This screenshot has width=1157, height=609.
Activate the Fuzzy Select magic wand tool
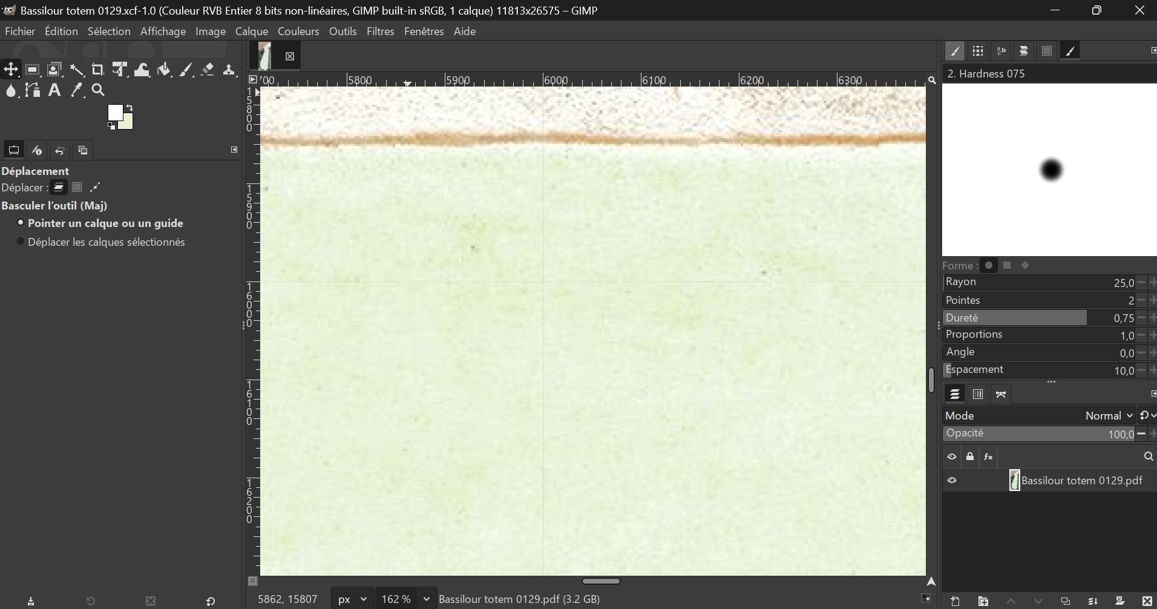[76, 70]
